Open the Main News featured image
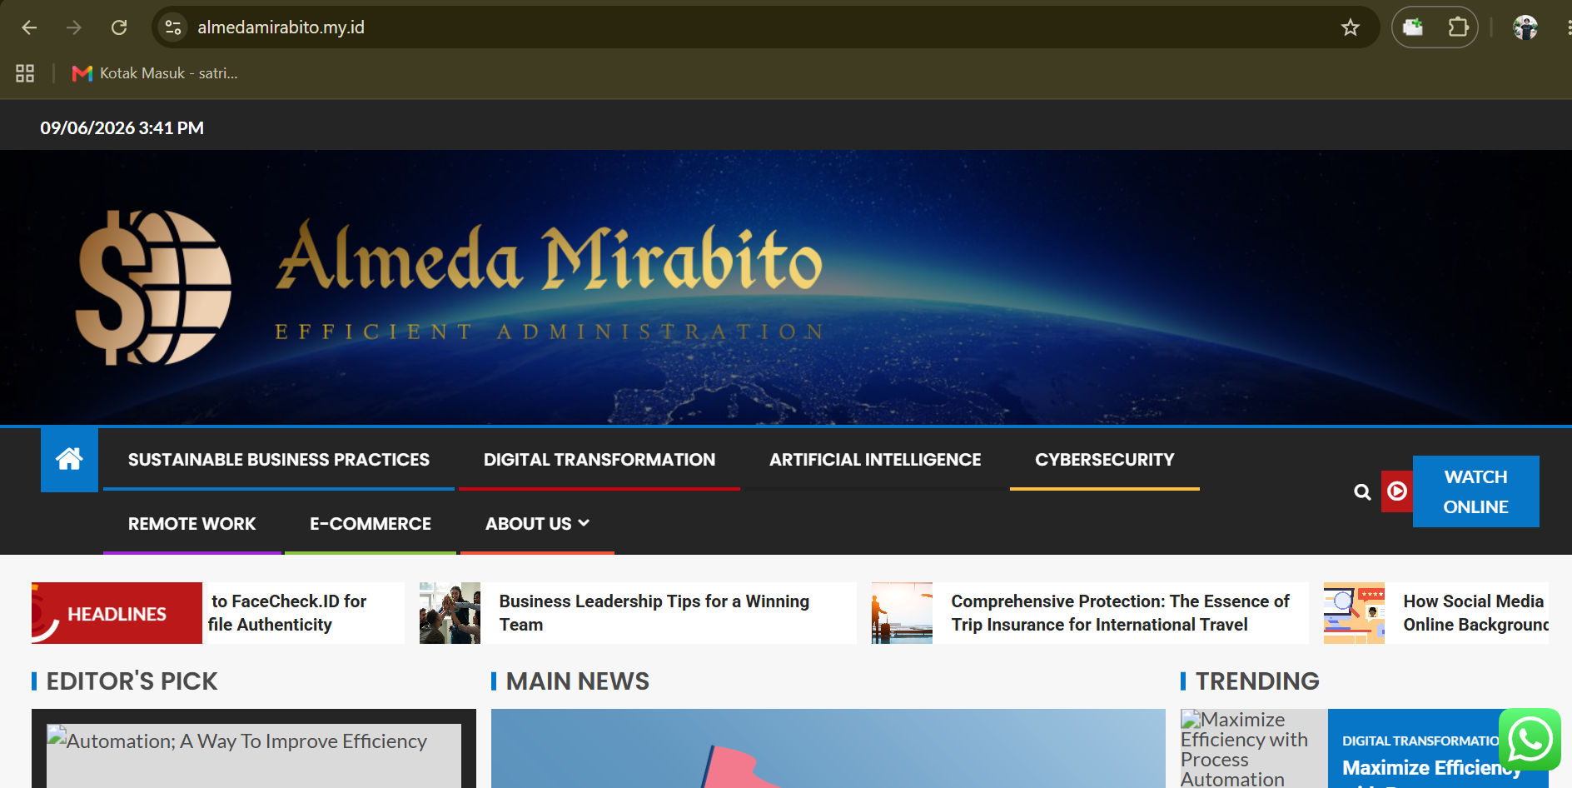 click(x=828, y=748)
